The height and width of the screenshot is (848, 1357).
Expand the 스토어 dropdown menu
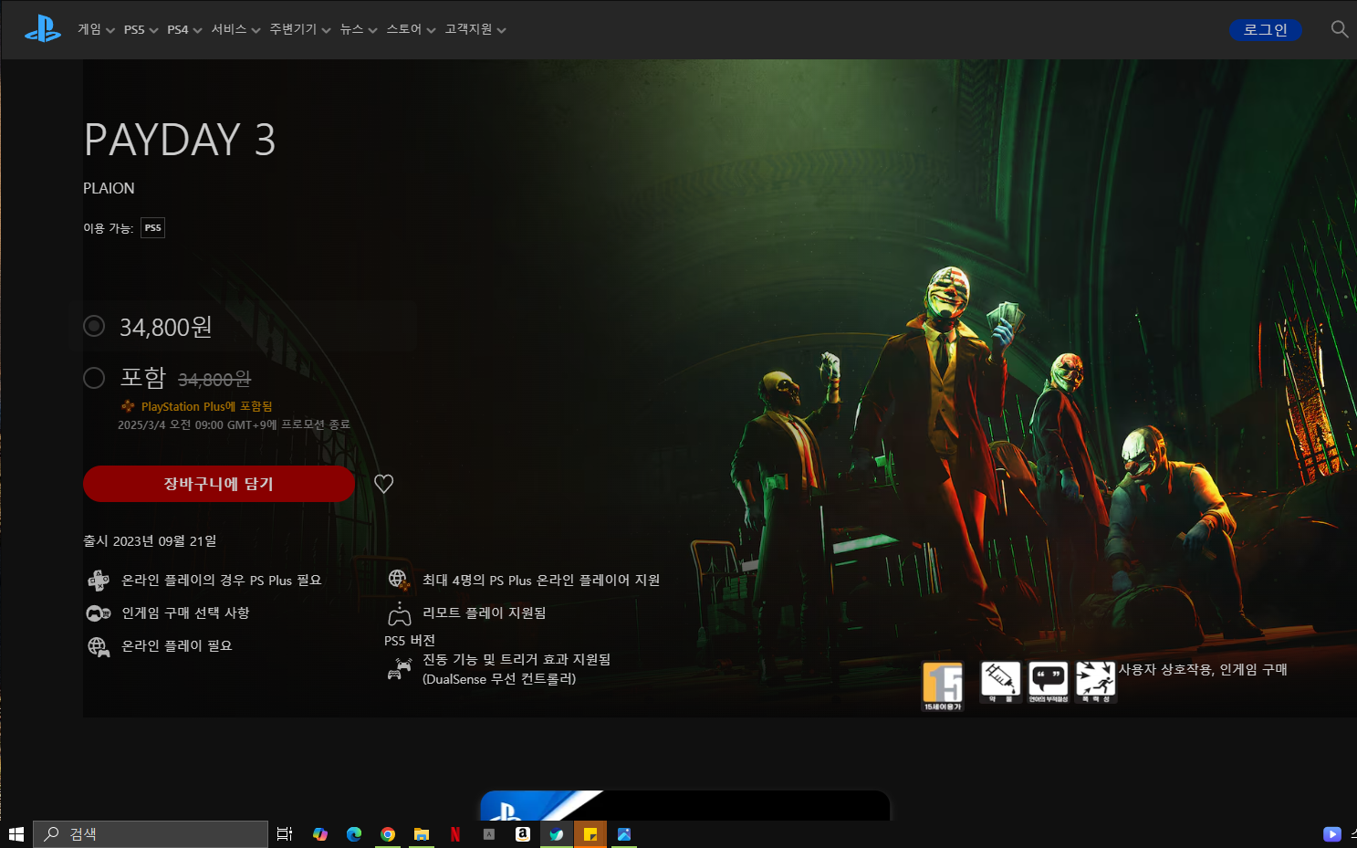[x=411, y=29]
